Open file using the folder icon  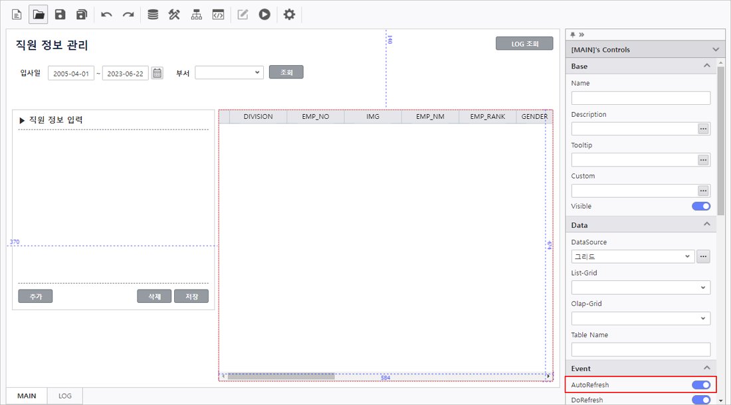click(39, 15)
